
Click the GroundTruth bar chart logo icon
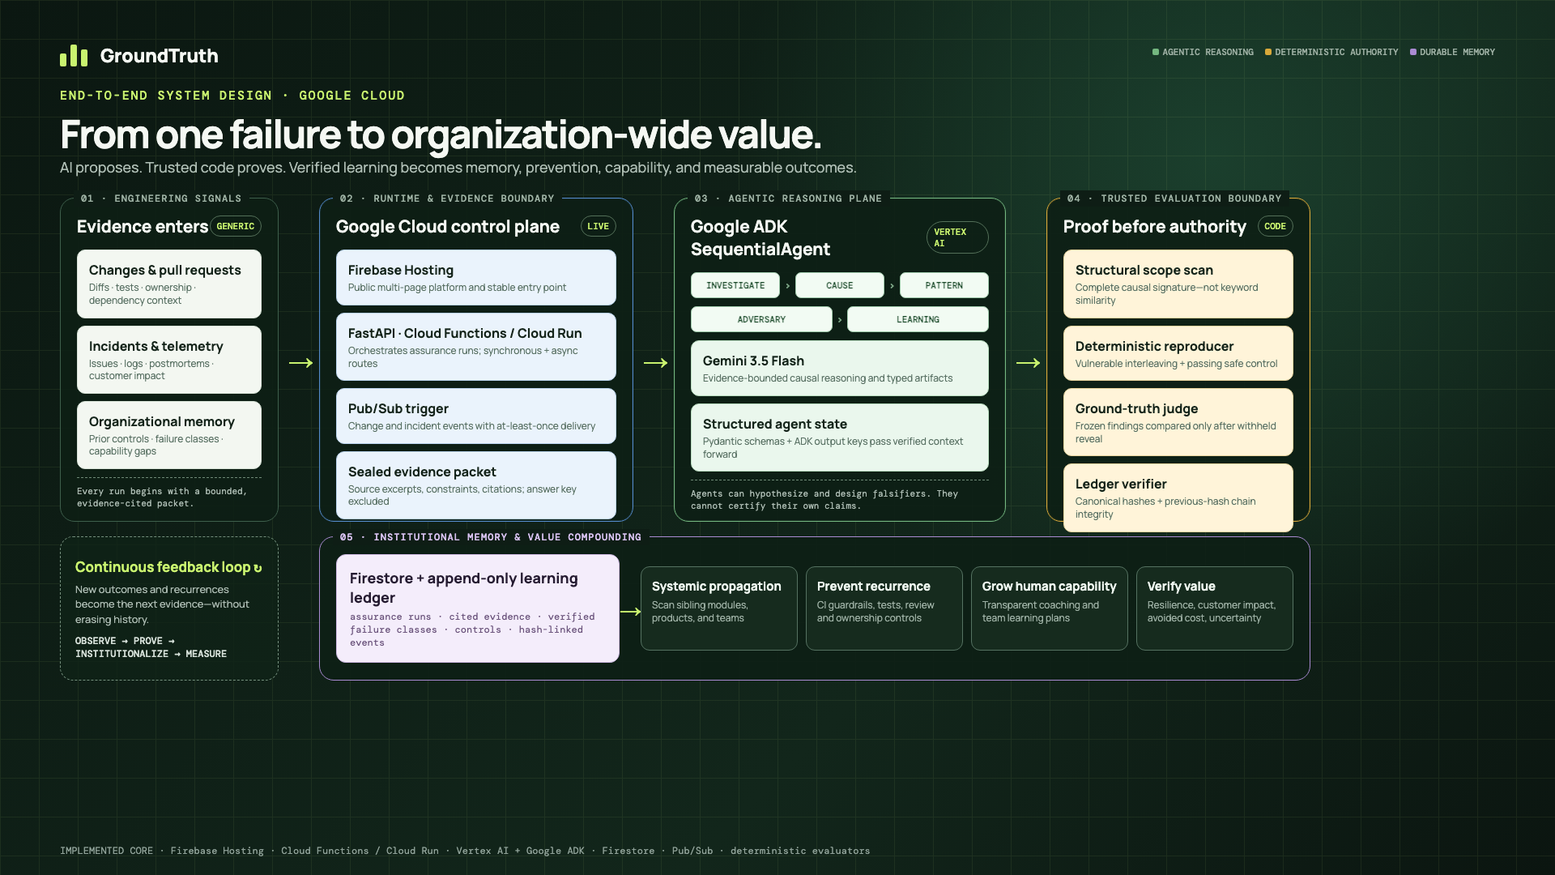[x=74, y=56]
